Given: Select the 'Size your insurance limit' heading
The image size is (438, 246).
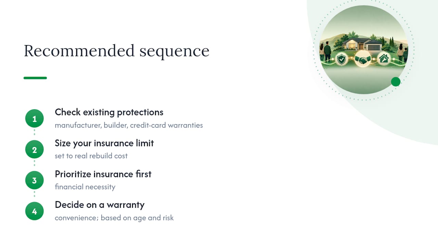Looking at the screenshot, I should click(x=104, y=143).
